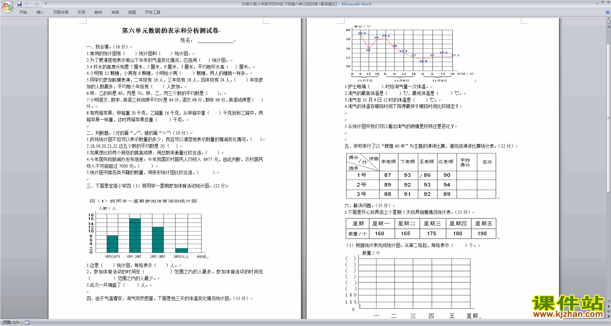
Task: Open the 邮件 ribbon tab
Action: coord(98,12)
